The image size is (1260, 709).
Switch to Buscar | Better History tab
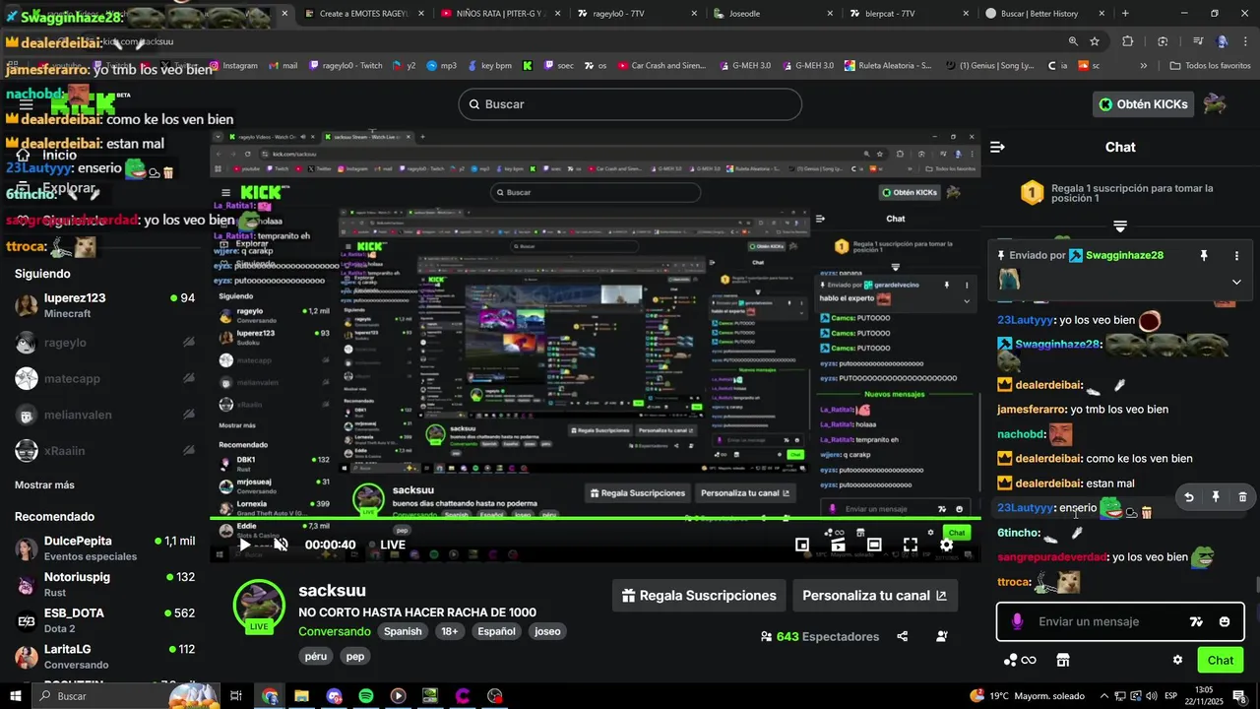click(x=1045, y=14)
